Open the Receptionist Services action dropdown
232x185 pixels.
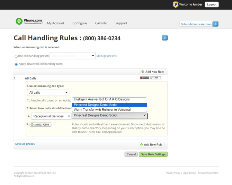(51, 116)
